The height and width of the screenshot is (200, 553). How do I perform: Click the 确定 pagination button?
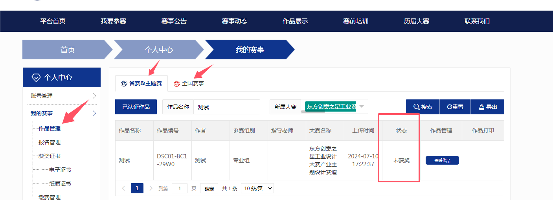click(x=209, y=188)
